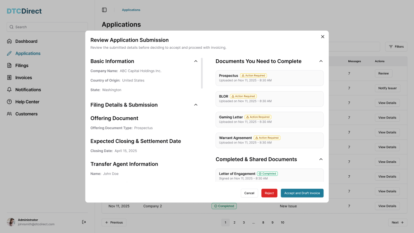Click the Invoices icon in sidebar

pos(9,77)
